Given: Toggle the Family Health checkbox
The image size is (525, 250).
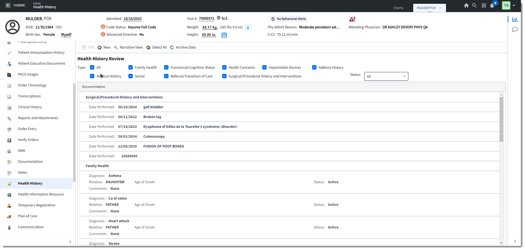Looking at the screenshot, I should pos(131,67).
